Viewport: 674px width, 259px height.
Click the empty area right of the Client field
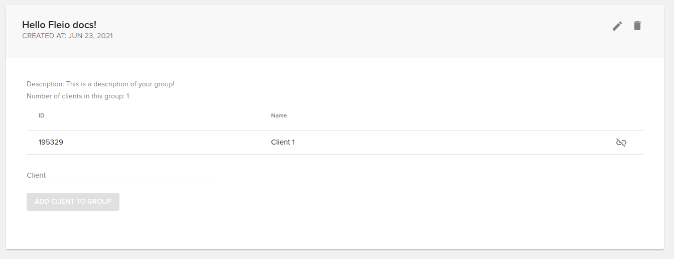(401, 175)
